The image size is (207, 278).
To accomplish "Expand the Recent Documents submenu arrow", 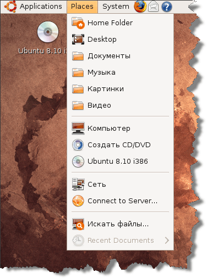I will [167, 240].
